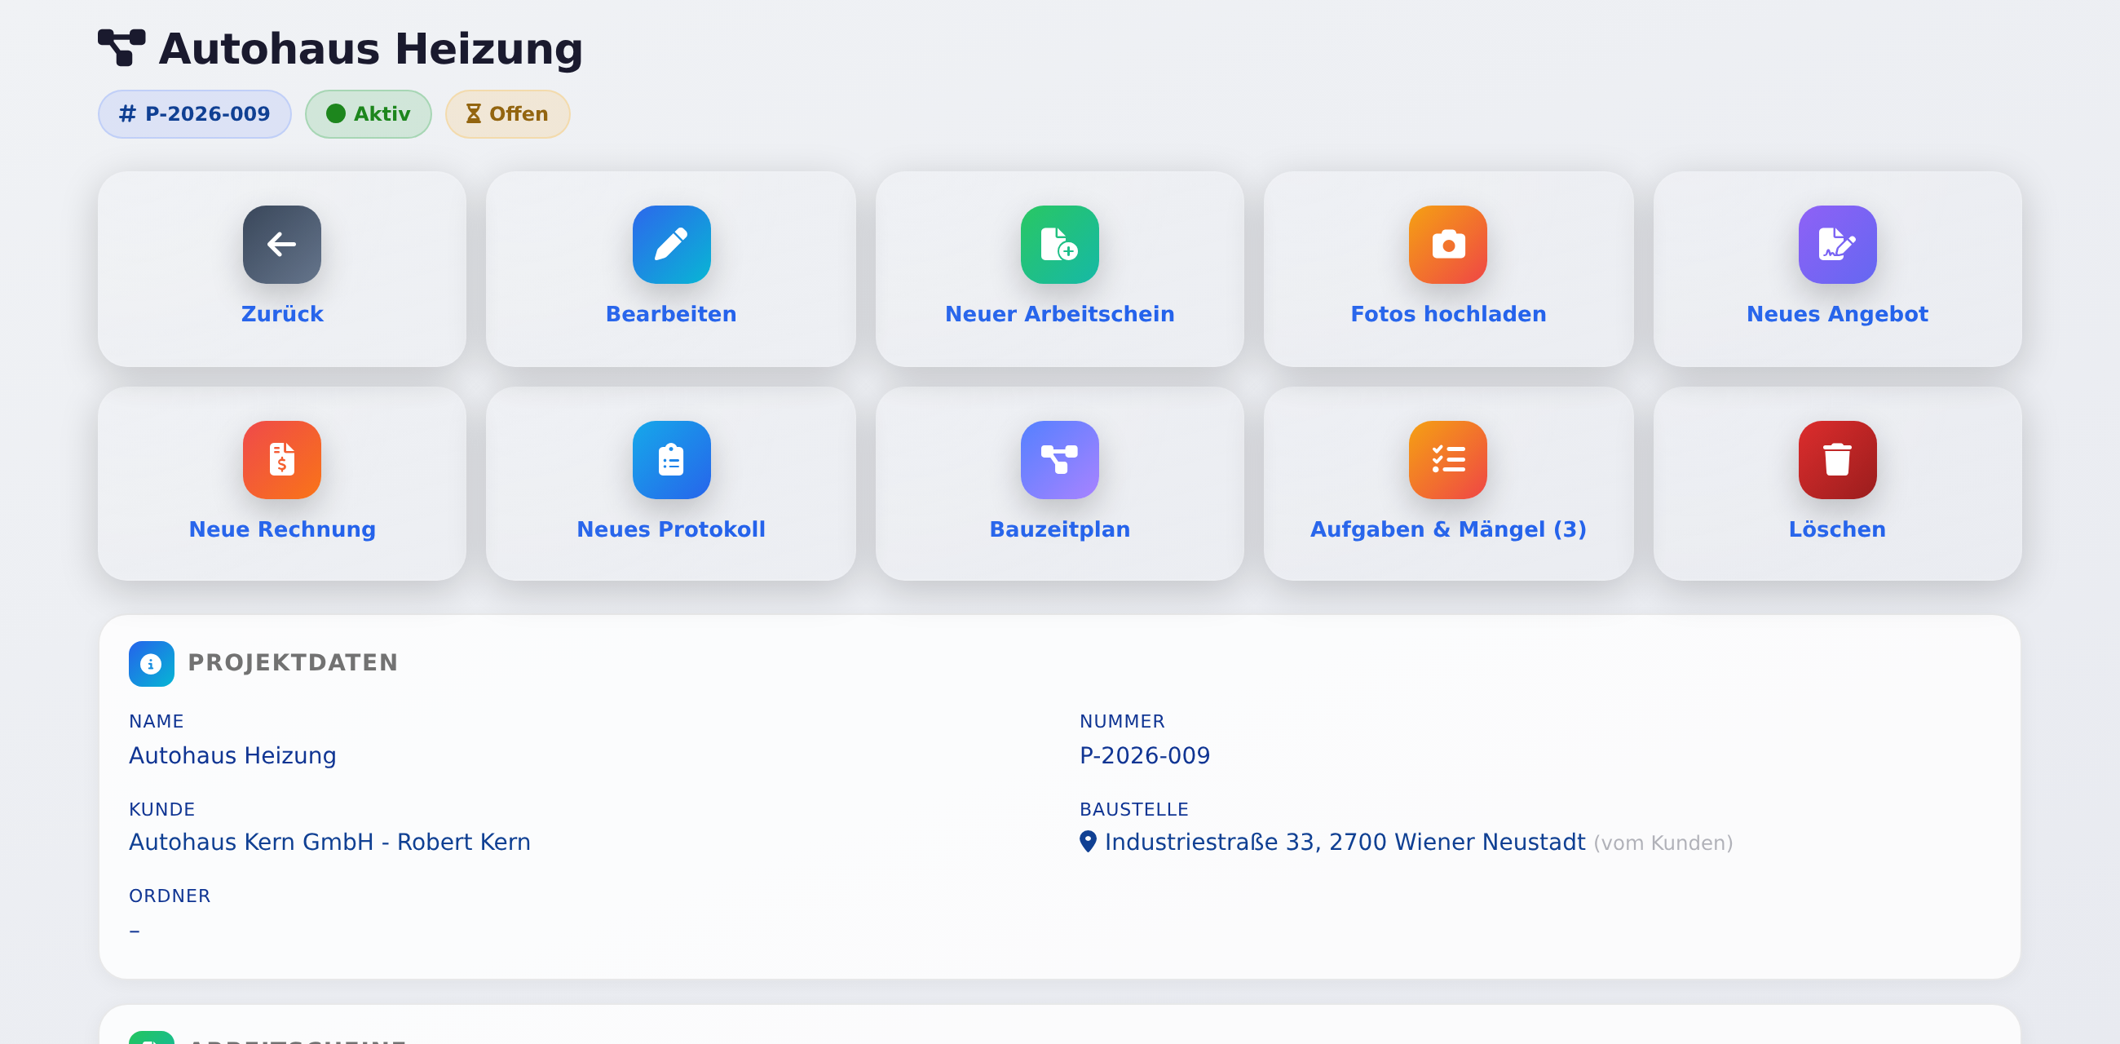2120x1044 pixels.
Task: Click the Offen hourglass status badge
Action: pyautogui.click(x=507, y=113)
